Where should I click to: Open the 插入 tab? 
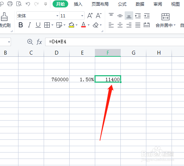tap(78, 4)
